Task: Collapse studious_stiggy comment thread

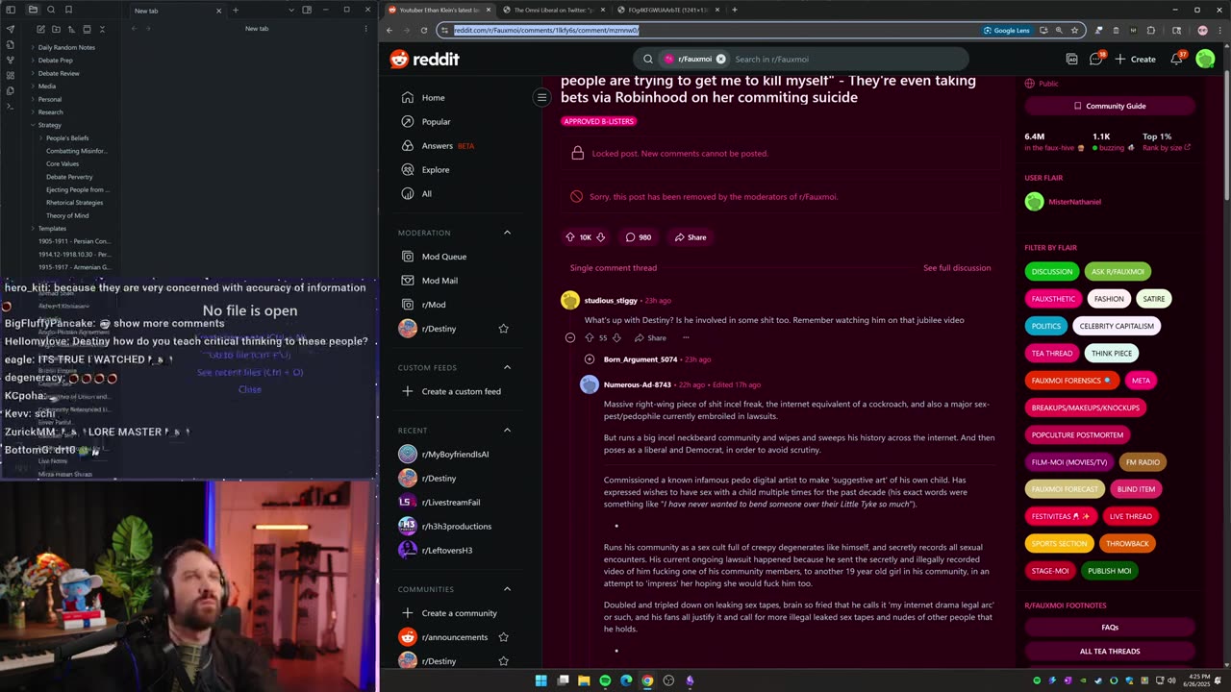Action: 570,338
